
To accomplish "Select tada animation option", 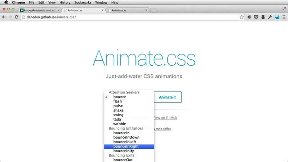I will tap(129, 119).
